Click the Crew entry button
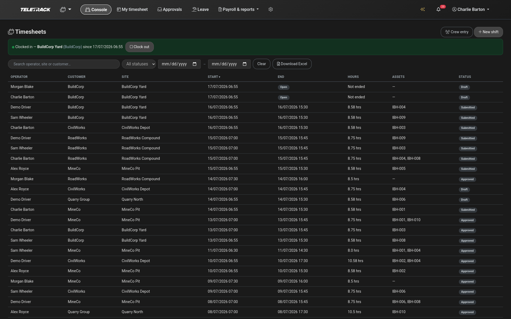 (457, 32)
